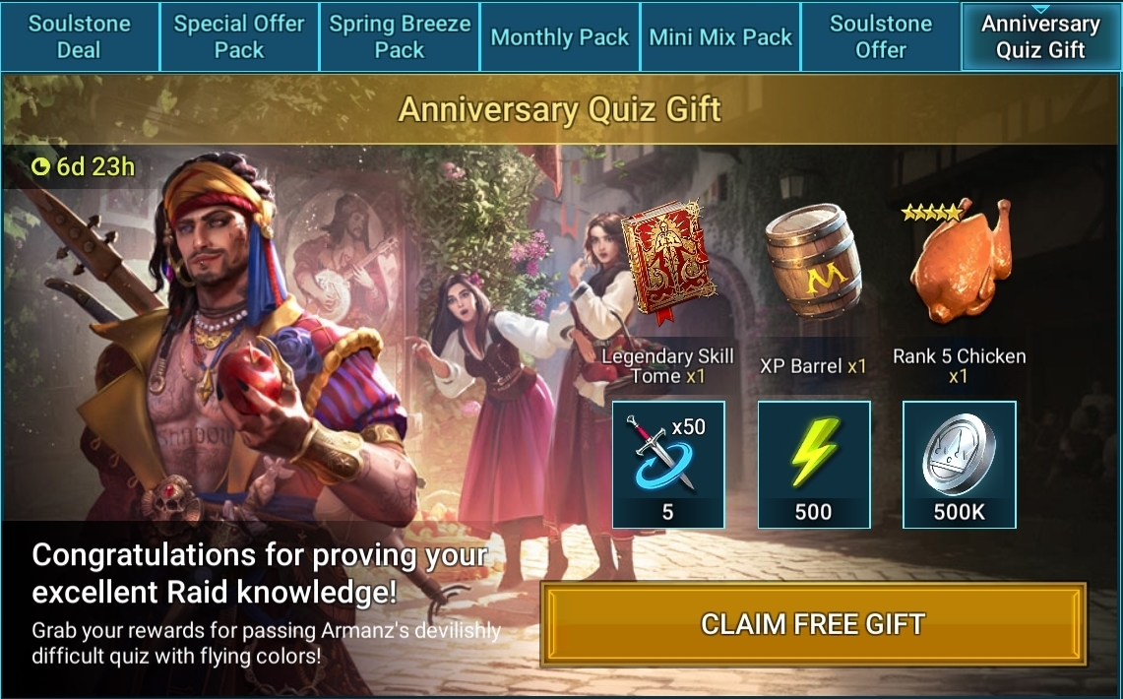Screen dimensions: 1123x699
Task: Select the Anniversary Quiz Gift tab
Action: click(x=1040, y=36)
